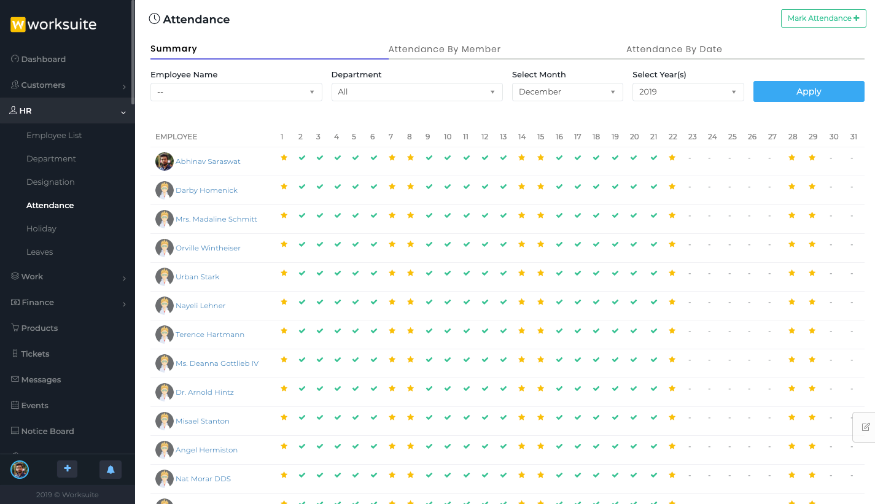Click Darby Homenick's day 31 dash
This screenshot has width=875, height=504.
click(852, 187)
